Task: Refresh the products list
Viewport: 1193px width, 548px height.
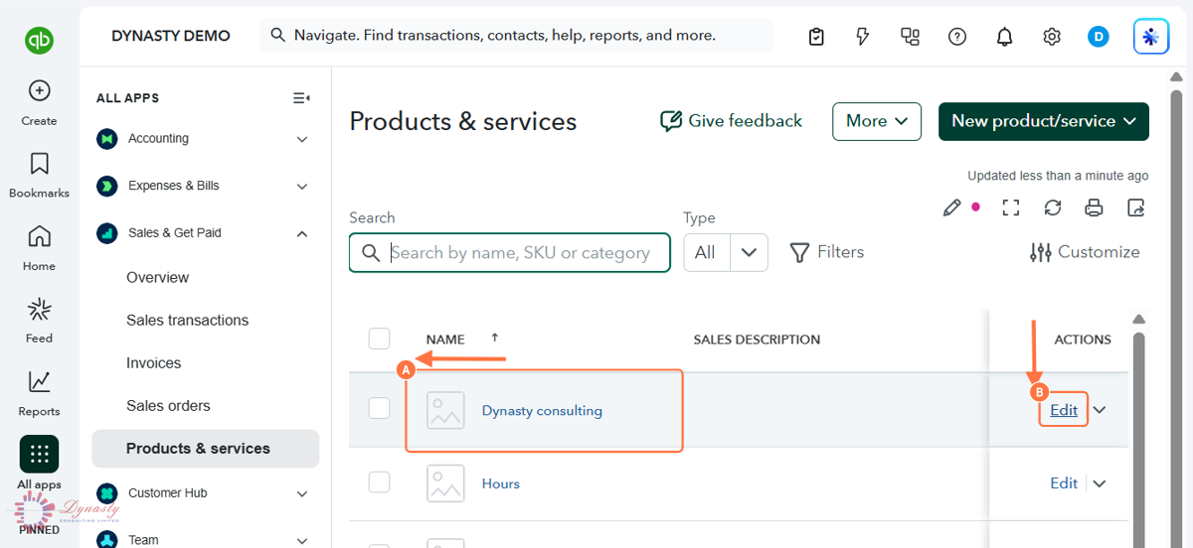Action: (x=1053, y=207)
